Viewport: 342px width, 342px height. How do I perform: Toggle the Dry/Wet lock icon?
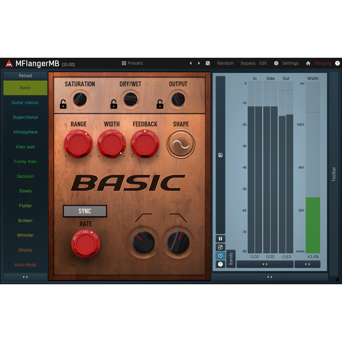click(x=114, y=104)
